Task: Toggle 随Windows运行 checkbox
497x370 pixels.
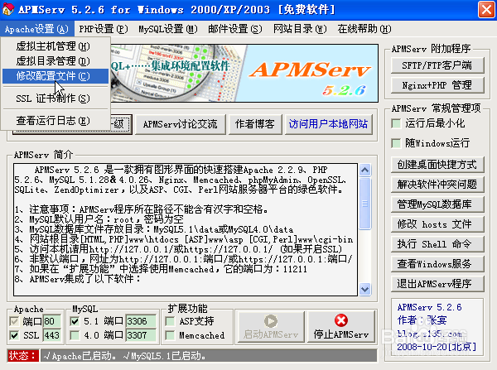Action: (396, 143)
